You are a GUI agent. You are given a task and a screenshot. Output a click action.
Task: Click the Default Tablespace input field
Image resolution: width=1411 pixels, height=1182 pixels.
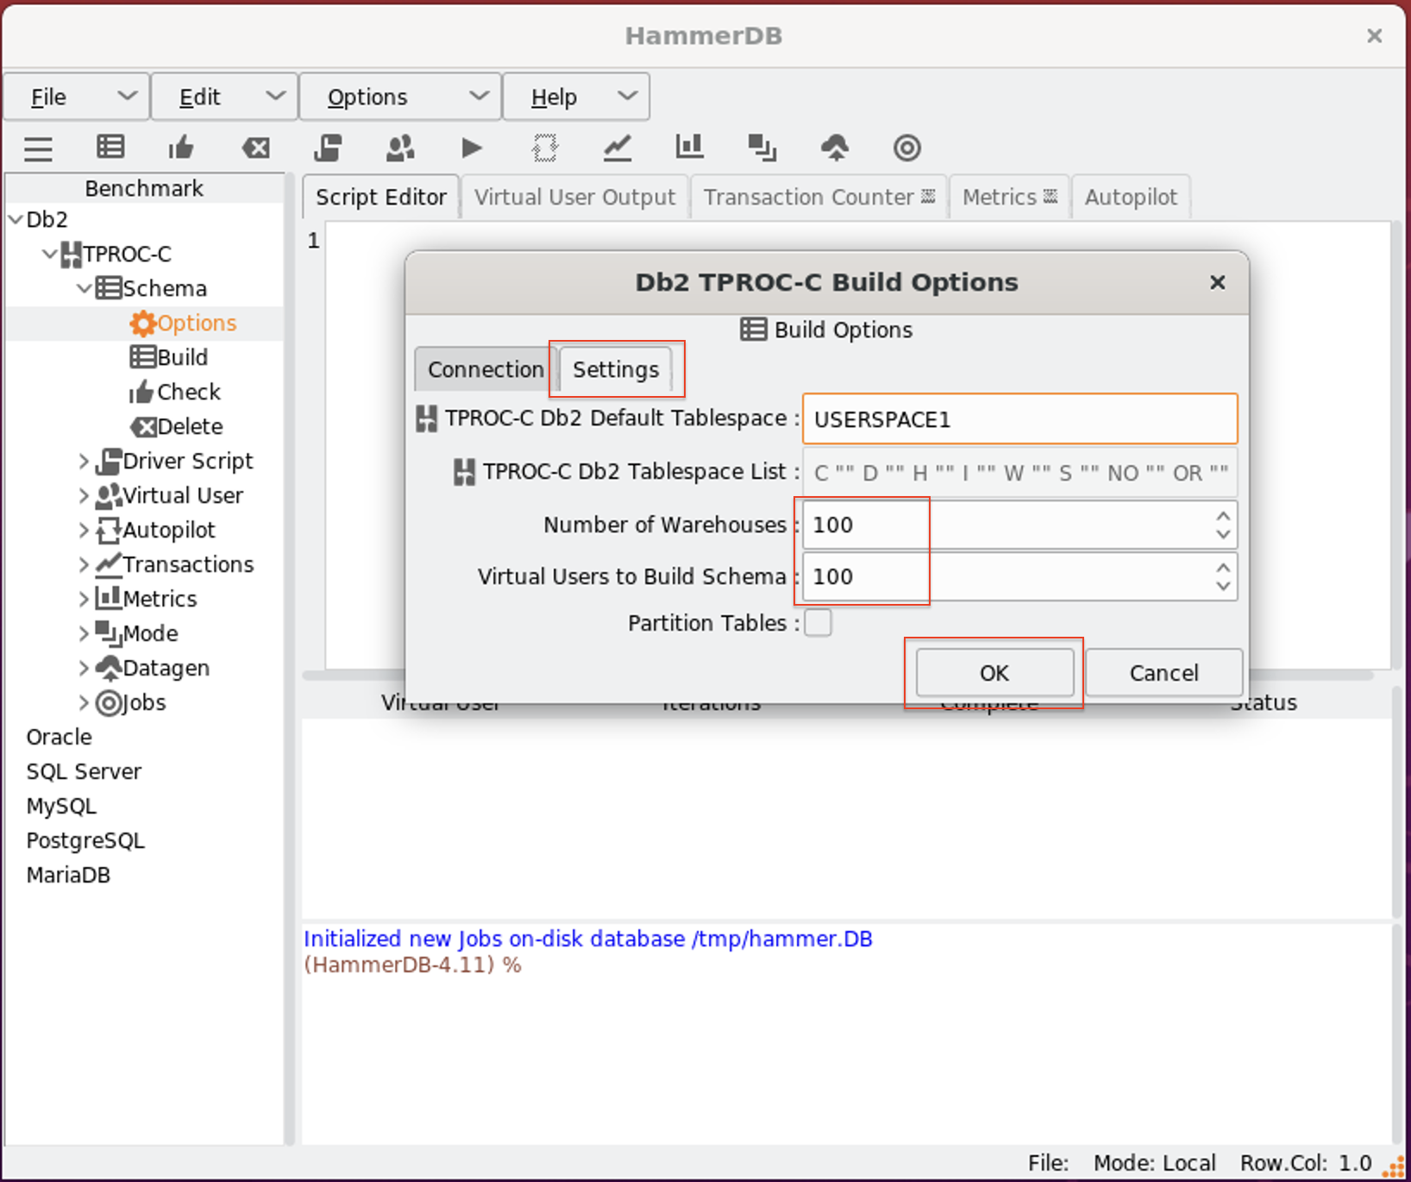click(x=1019, y=420)
